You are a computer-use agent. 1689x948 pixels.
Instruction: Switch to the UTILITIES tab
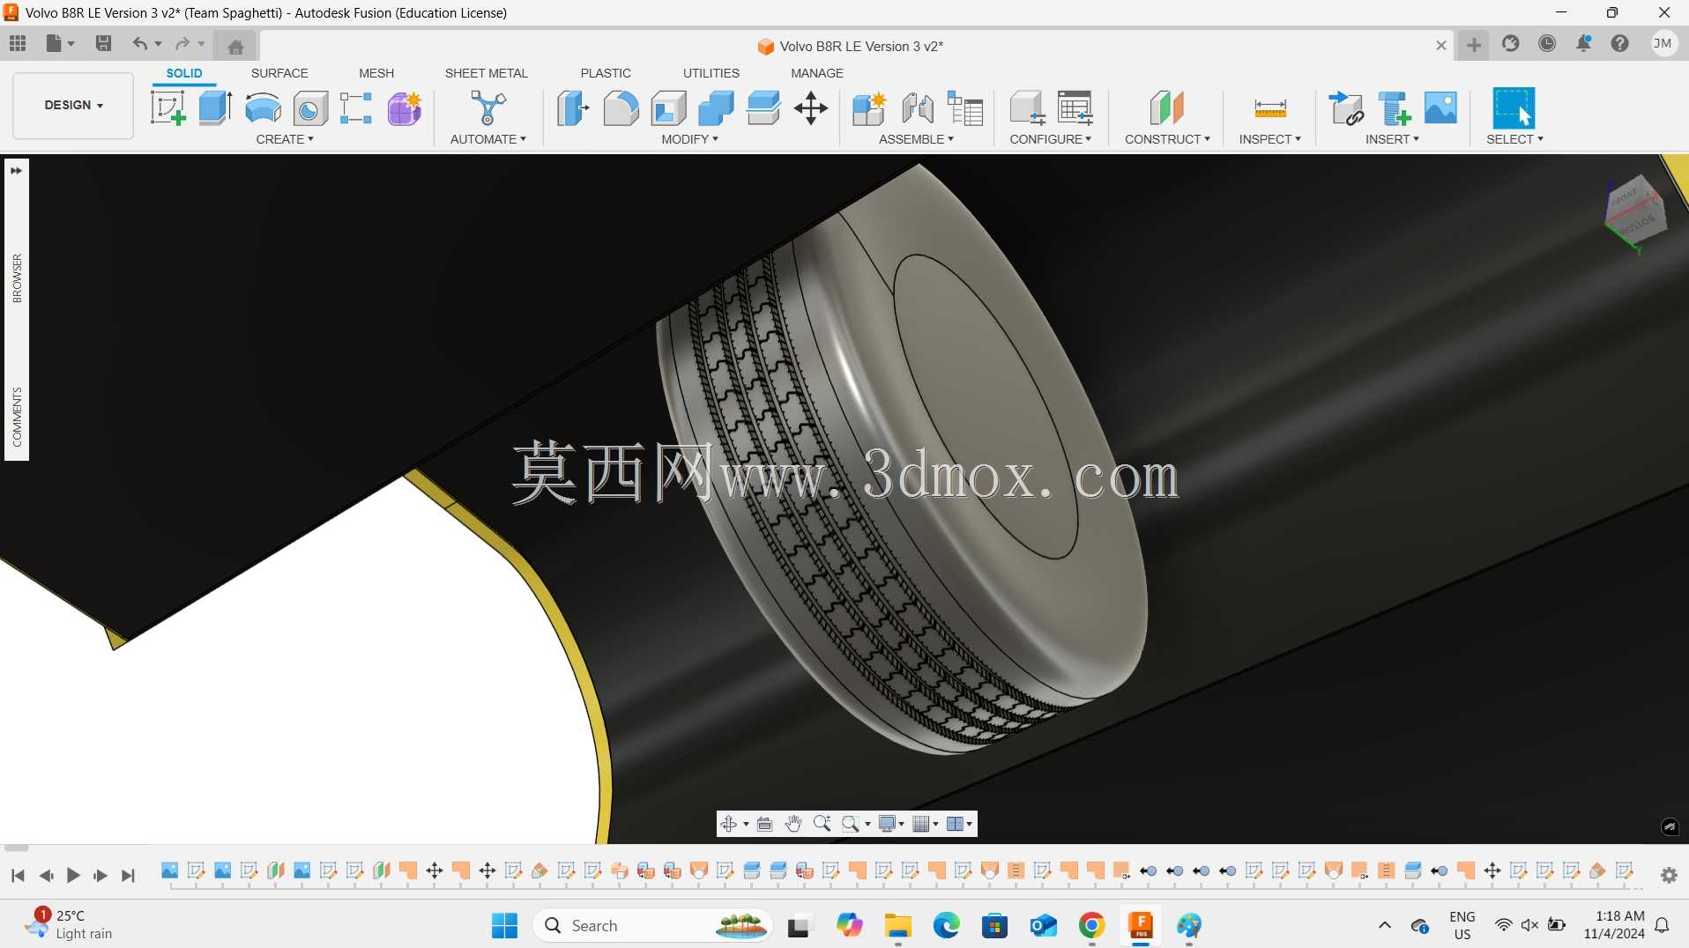[711, 73]
